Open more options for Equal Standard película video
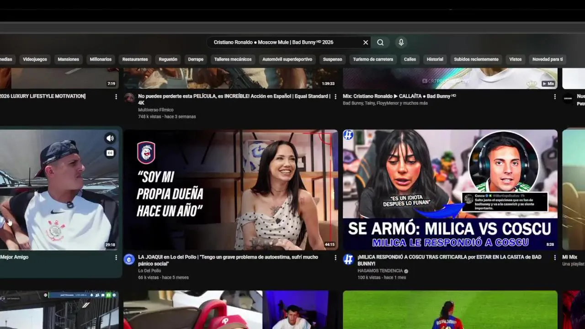Screen dimensions: 585x329 click(x=335, y=97)
